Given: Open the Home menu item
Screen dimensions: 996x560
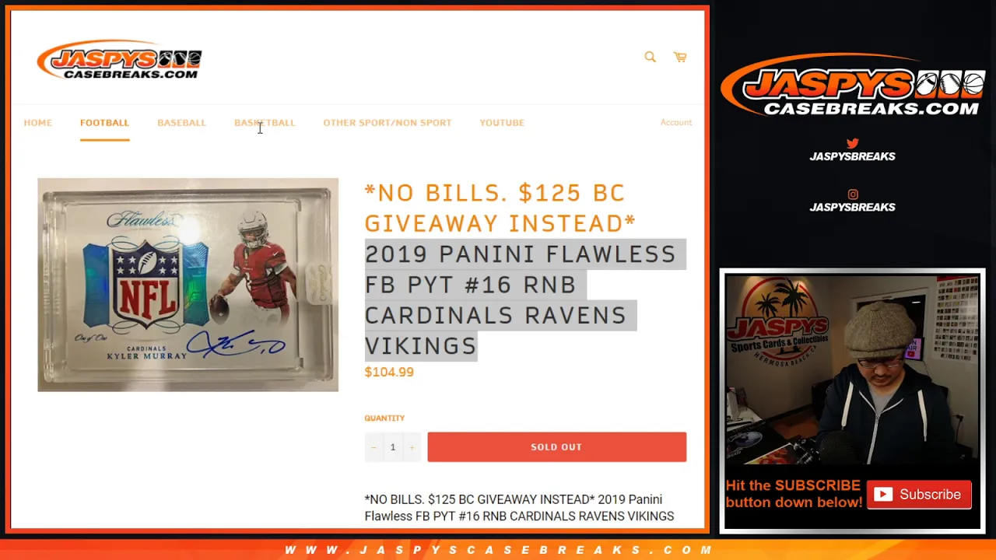Looking at the screenshot, I should (37, 123).
